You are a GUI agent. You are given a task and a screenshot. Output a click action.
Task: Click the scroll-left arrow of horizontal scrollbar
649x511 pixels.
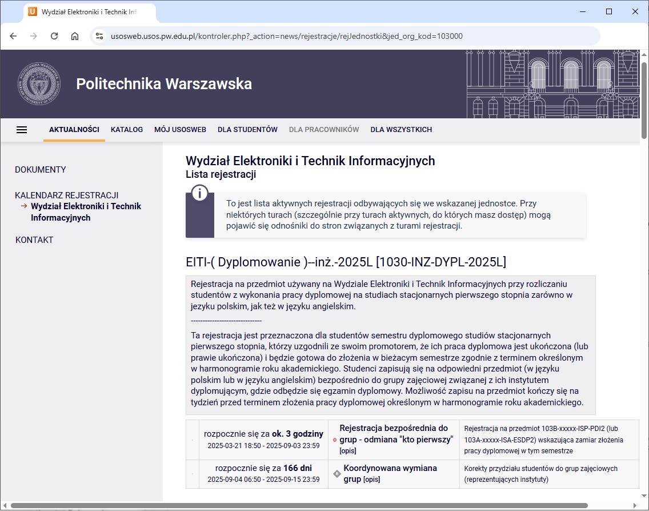5,506
